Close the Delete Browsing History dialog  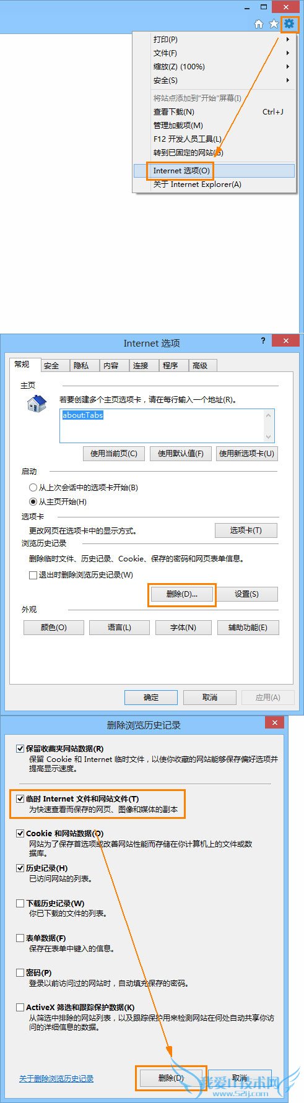pyautogui.click(x=274, y=722)
